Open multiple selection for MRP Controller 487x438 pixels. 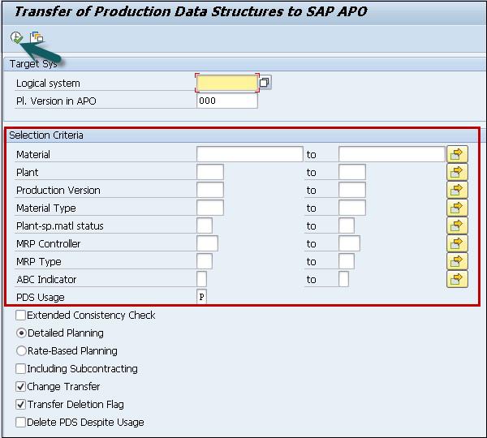(457, 243)
